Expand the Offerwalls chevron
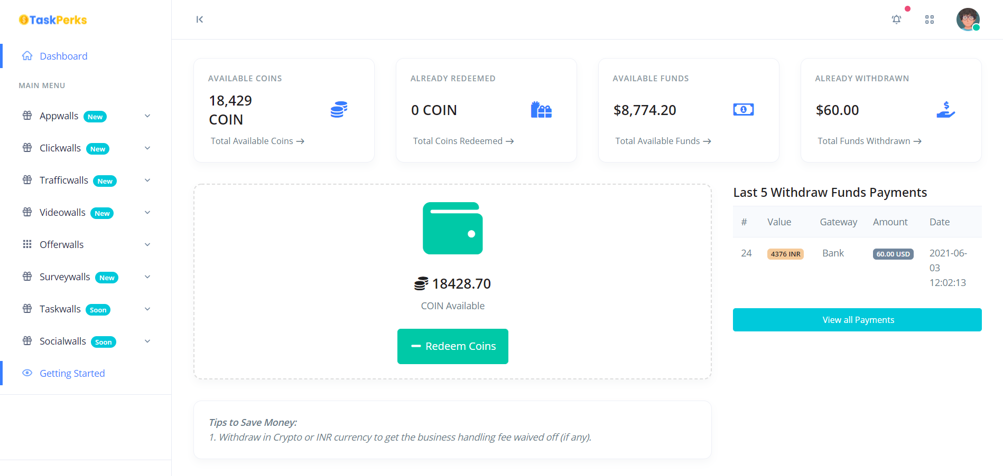 point(147,245)
